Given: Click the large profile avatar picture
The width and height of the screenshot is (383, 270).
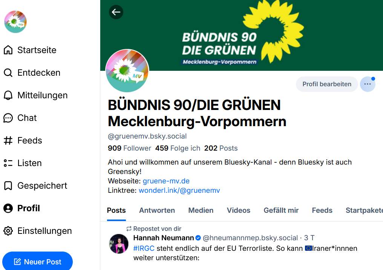Looking at the screenshot, I should coord(127,71).
